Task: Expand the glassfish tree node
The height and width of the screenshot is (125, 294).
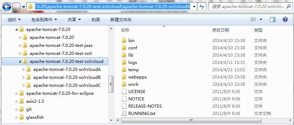Action: (x=17, y=117)
